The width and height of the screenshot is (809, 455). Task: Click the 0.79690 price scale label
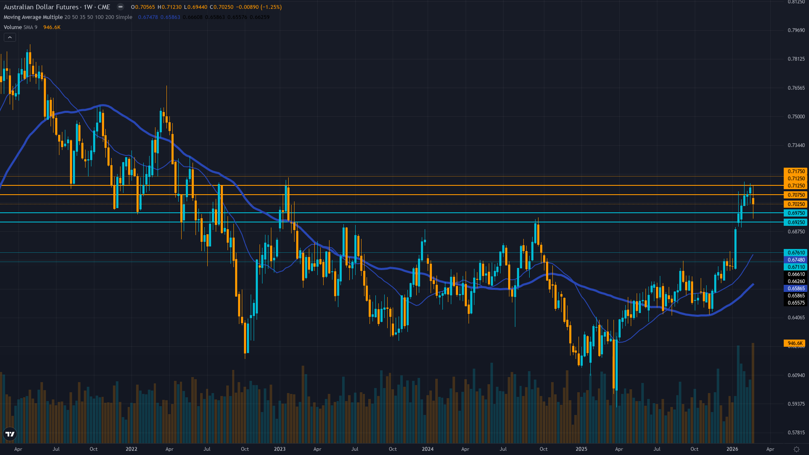tap(796, 30)
